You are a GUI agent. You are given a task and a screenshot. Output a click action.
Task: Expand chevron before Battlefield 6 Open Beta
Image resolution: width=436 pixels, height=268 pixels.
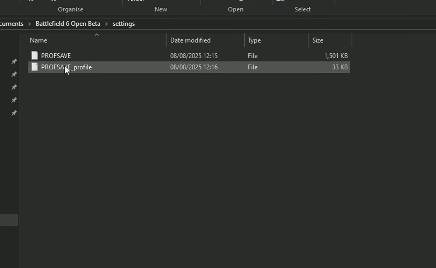tap(30, 24)
